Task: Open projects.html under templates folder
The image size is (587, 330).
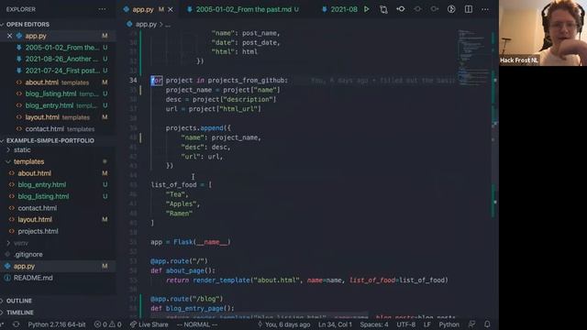Action: tap(38, 231)
